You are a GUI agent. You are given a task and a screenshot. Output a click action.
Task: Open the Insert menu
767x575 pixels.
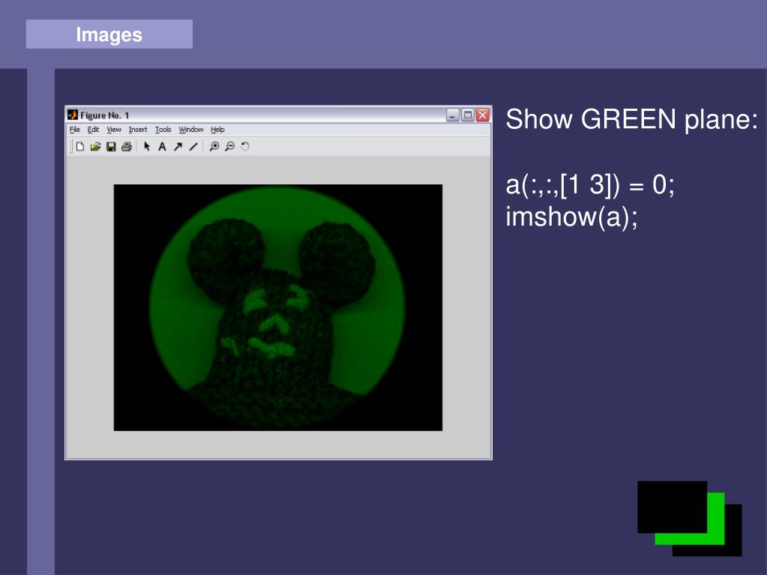pos(138,130)
